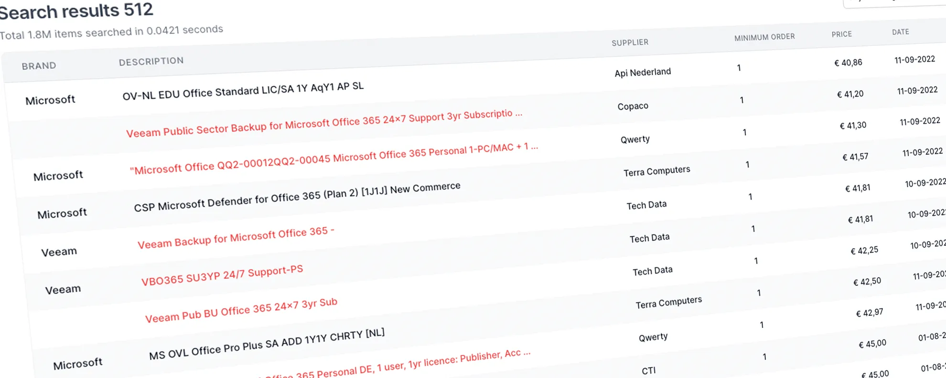
Task: Click supplier CTI
Action: [648, 371]
